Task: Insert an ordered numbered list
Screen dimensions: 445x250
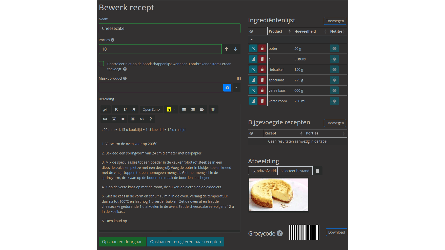Action: pos(193,109)
